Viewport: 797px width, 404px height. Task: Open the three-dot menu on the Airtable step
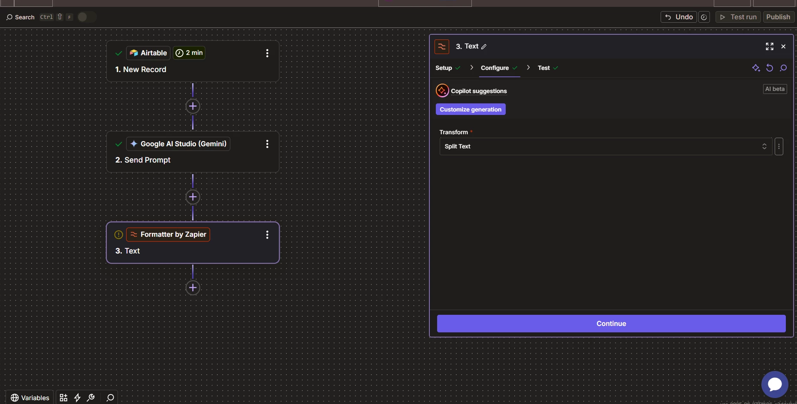267,53
